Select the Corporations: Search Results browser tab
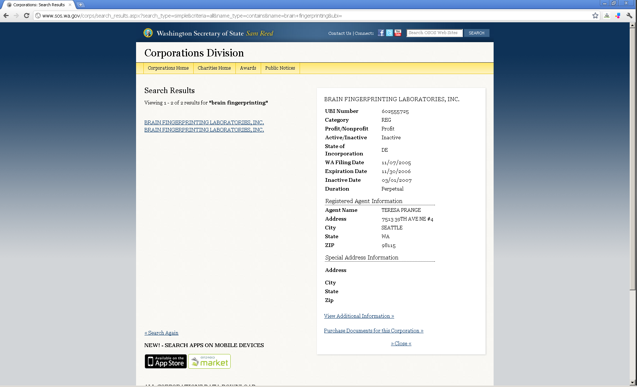The width and height of the screenshot is (637, 387). click(39, 5)
